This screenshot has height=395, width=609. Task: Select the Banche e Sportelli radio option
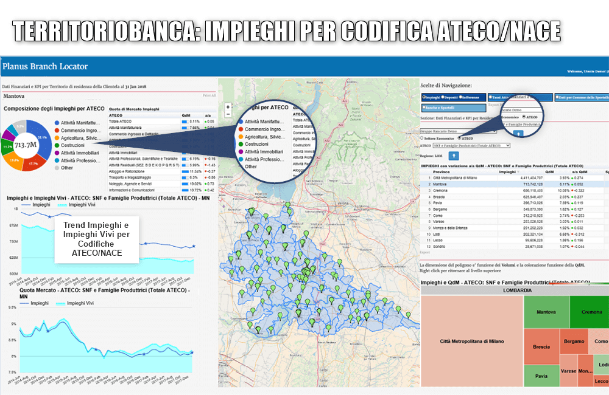424,108
